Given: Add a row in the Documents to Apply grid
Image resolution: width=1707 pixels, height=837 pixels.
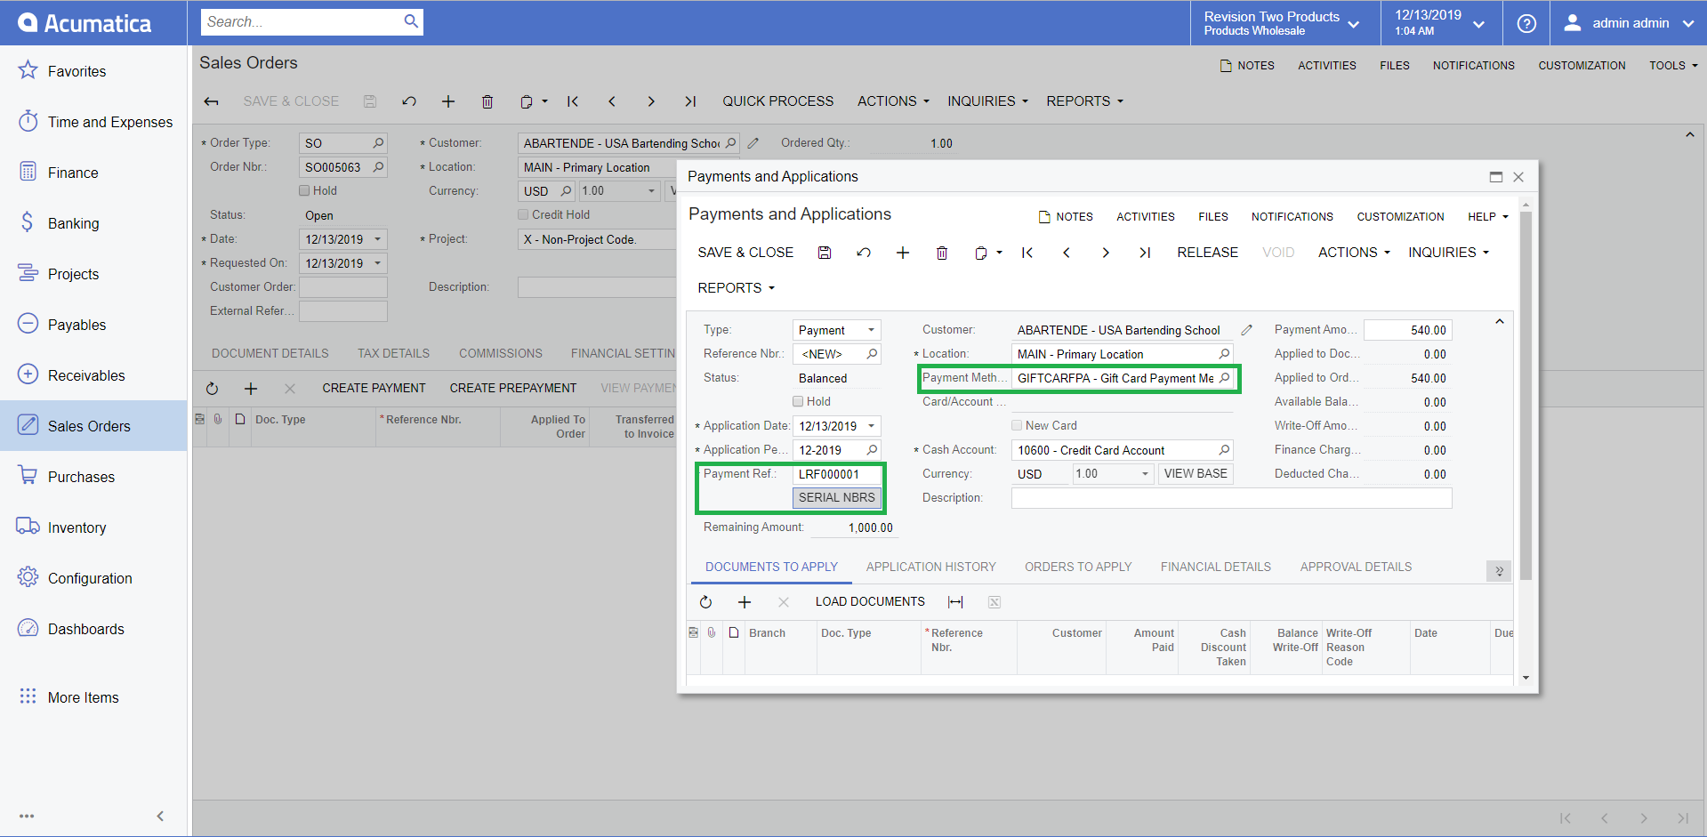Looking at the screenshot, I should 745,602.
